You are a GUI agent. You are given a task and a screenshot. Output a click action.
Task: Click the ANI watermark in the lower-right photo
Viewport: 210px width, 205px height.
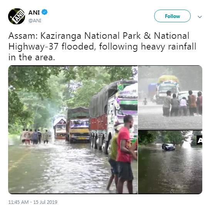tap(200, 140)
